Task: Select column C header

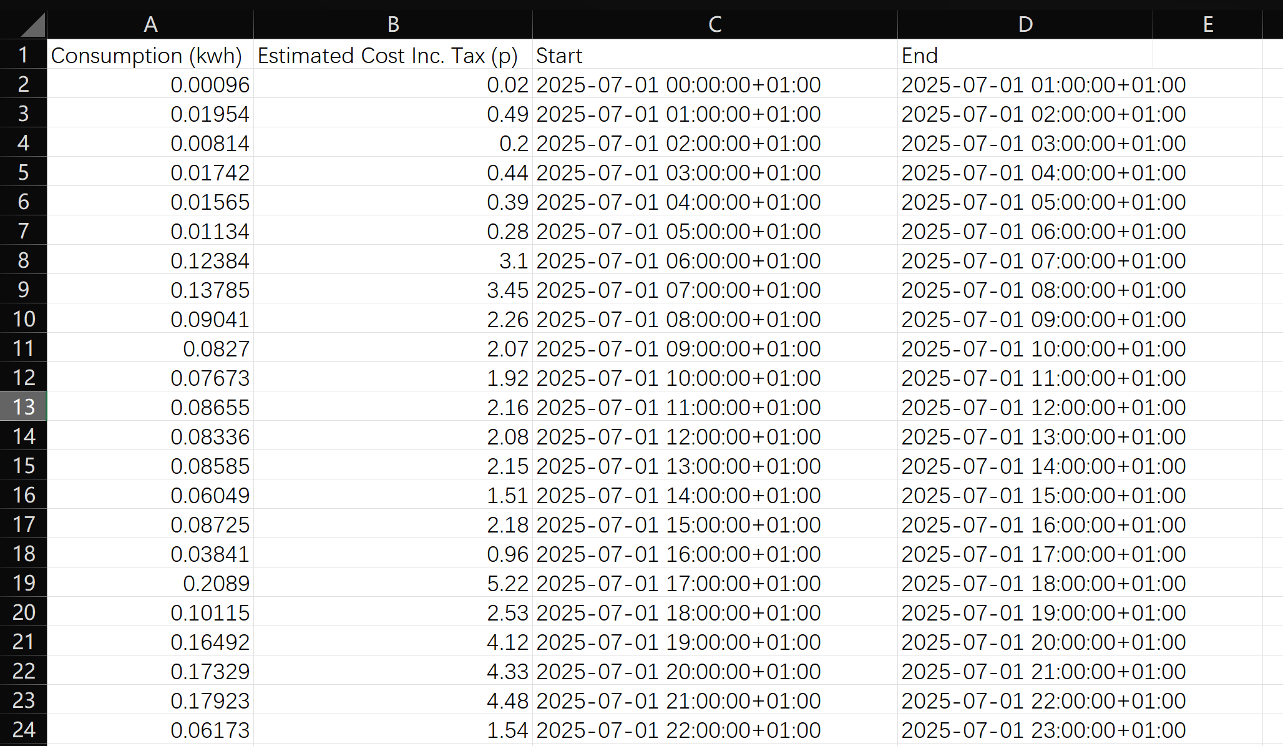Action: tap(715, 24)
